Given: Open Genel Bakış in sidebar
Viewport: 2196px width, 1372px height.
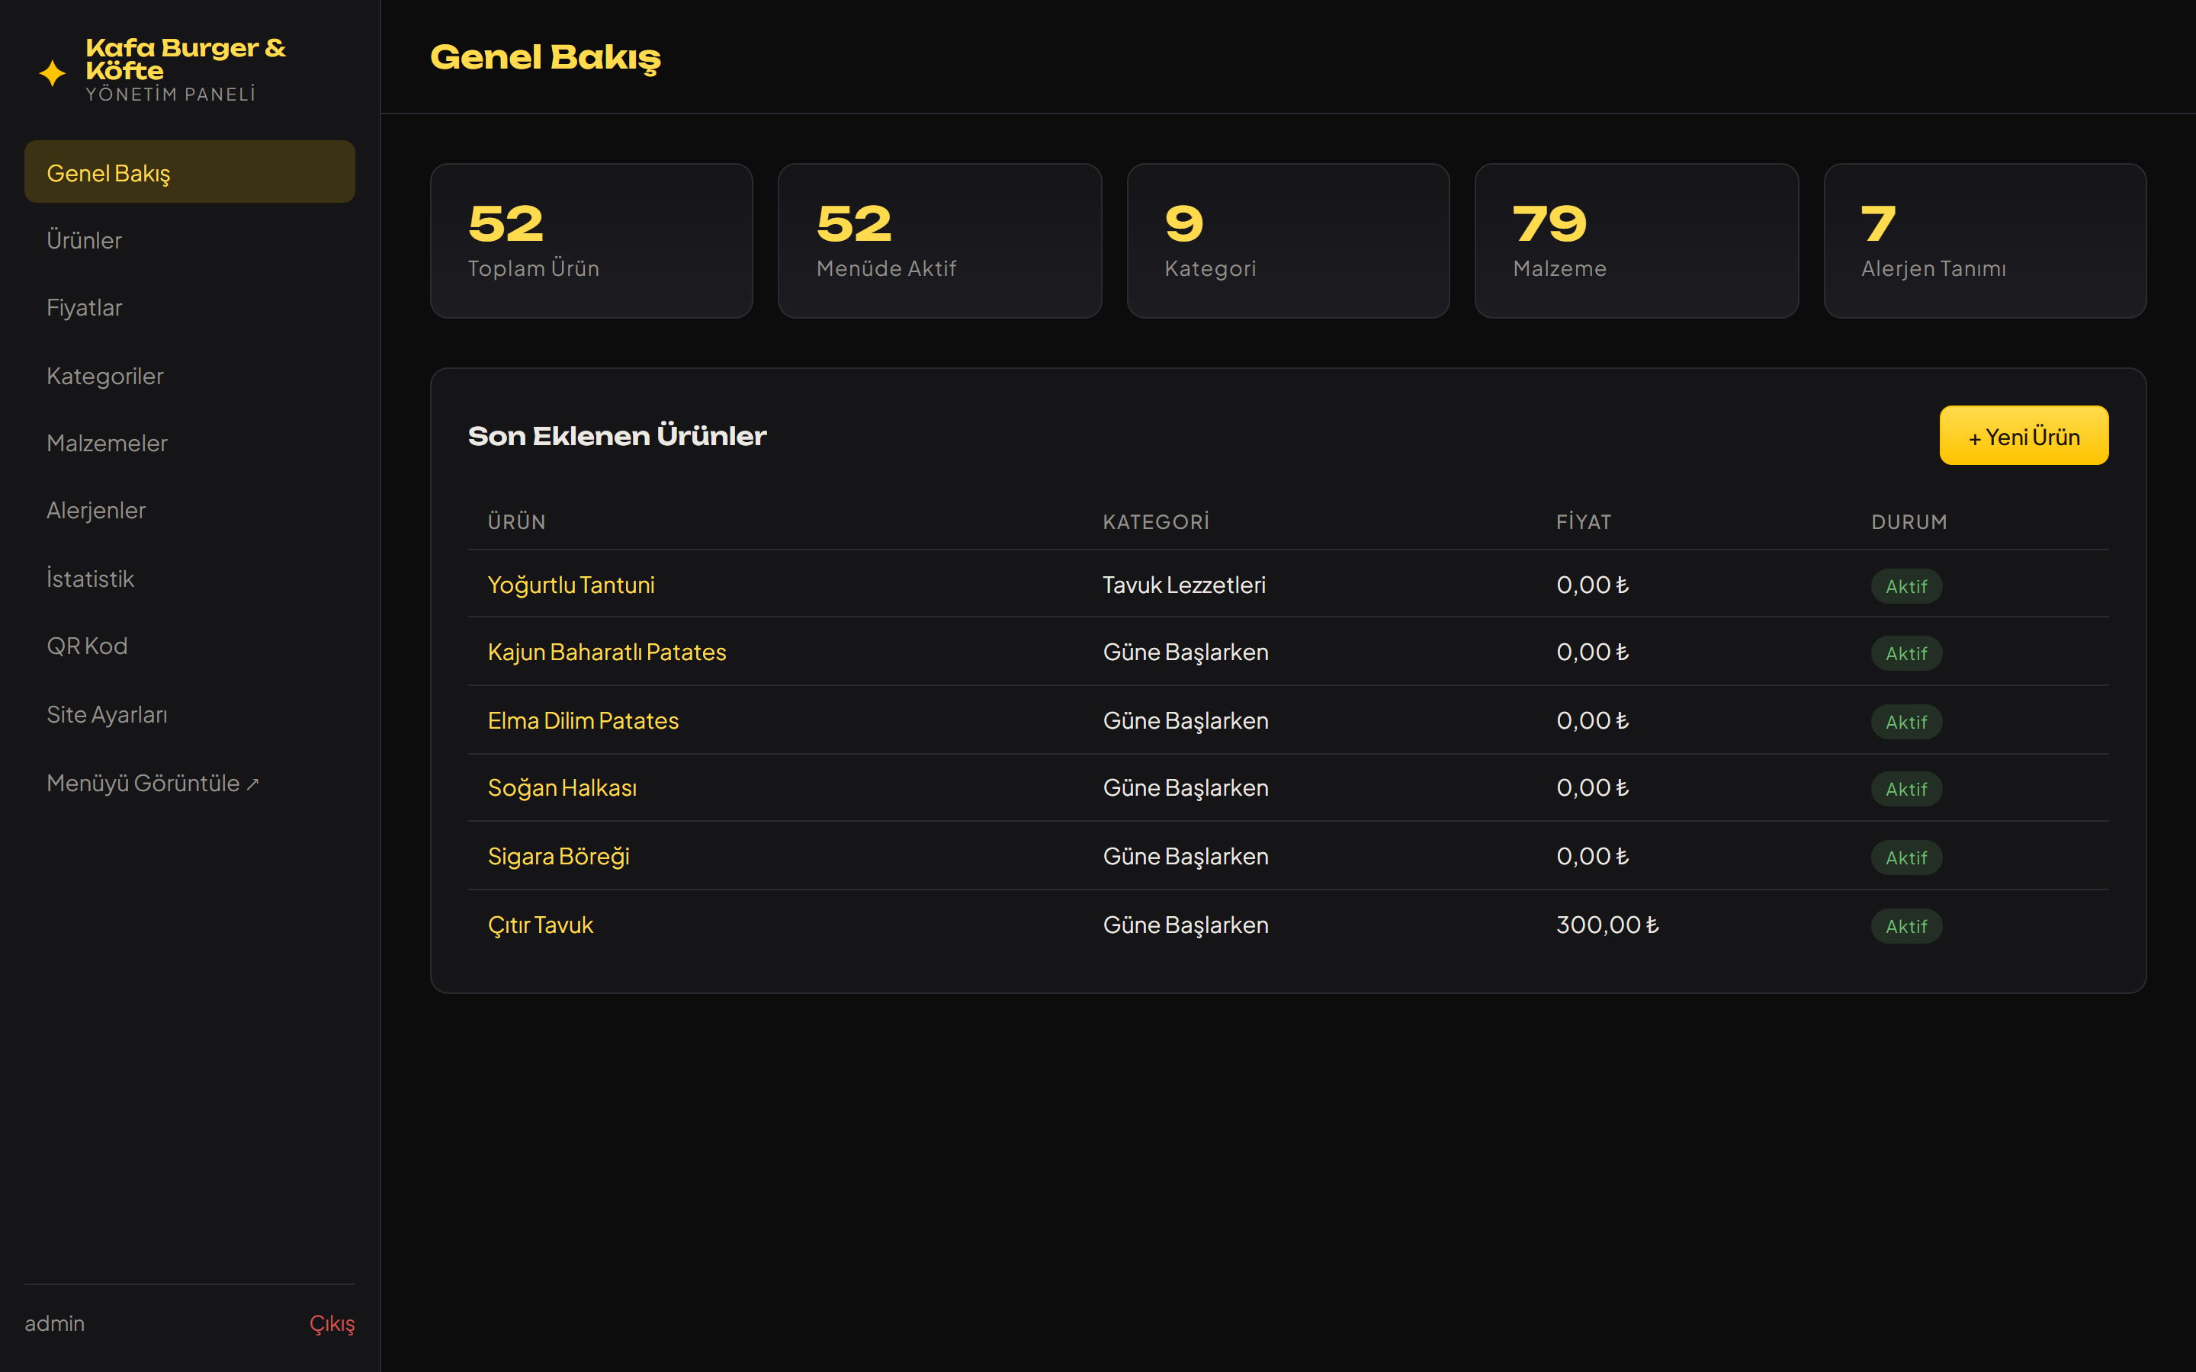Looking at the screenshot, I should click(x=190, y=172).
